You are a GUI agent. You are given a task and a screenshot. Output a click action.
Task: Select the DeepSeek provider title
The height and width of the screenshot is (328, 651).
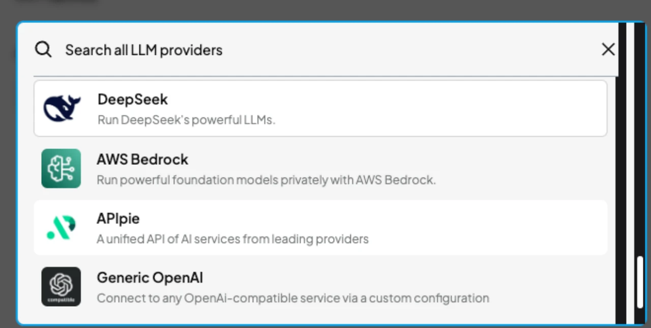pyautogui.click(x=133, y=99)
